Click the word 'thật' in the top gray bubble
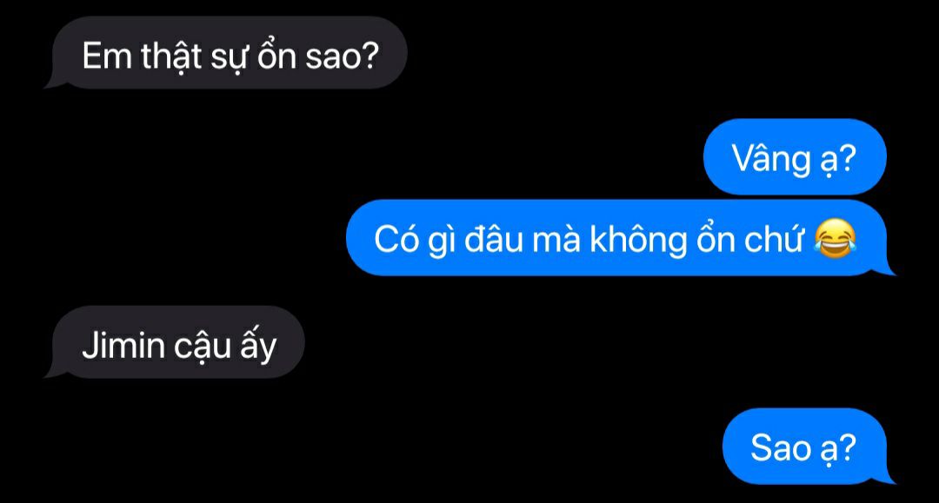 click(x=171, y=56)
